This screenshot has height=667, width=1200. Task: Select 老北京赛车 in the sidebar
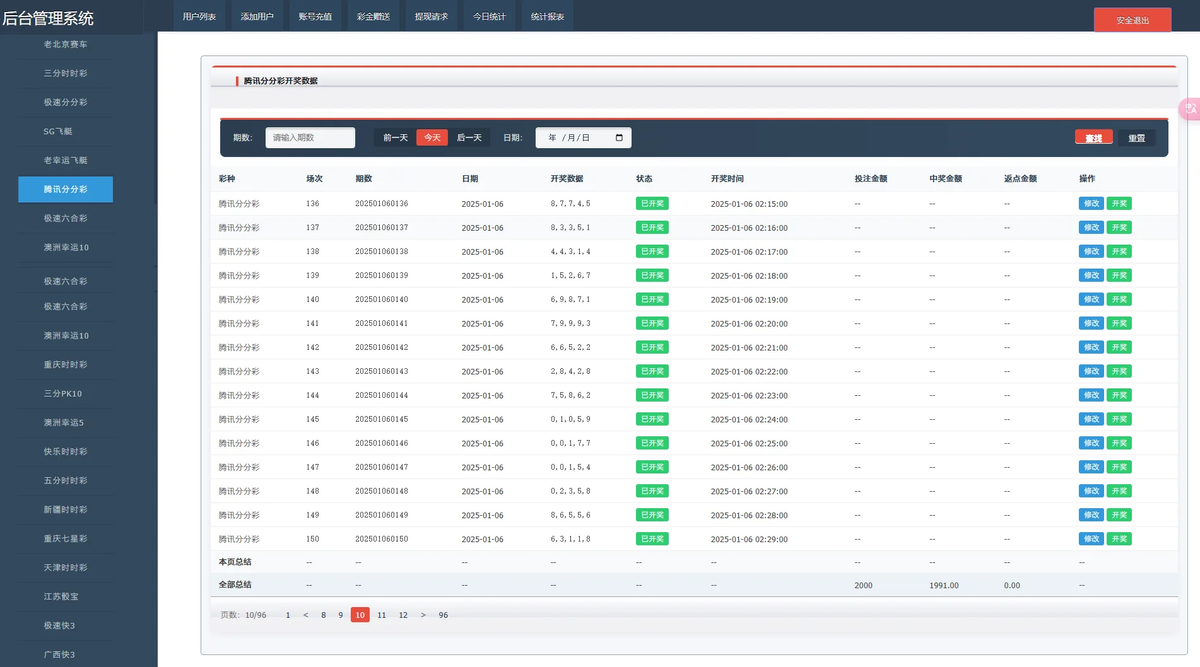pyautogui.click(x=66, y=44)
